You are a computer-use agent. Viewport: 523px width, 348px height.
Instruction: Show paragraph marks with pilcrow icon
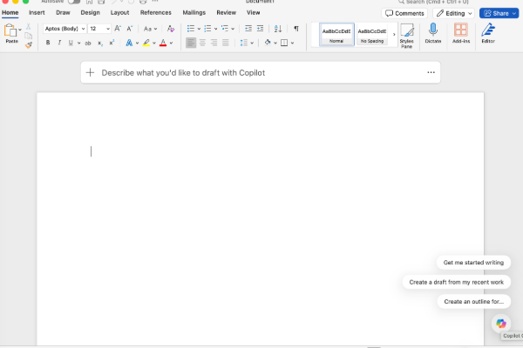tap(296, 29)
